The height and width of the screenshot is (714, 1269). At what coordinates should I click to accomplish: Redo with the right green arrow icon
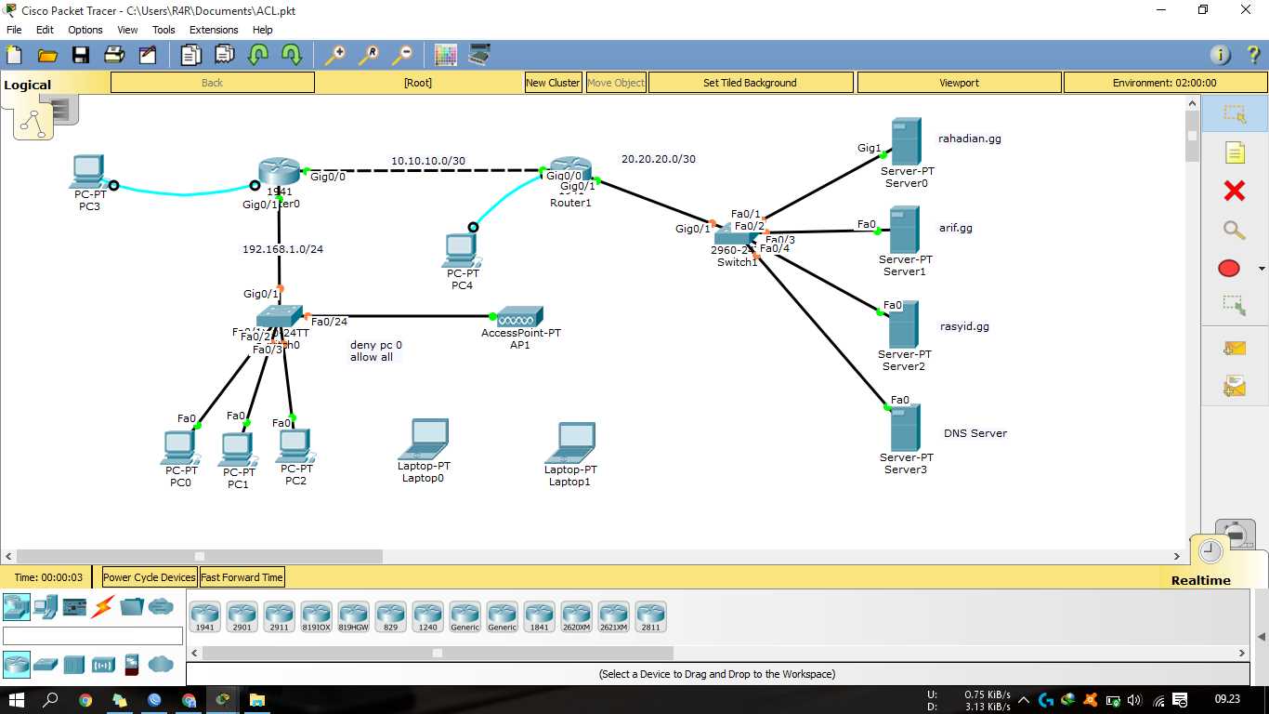(292, 55)
